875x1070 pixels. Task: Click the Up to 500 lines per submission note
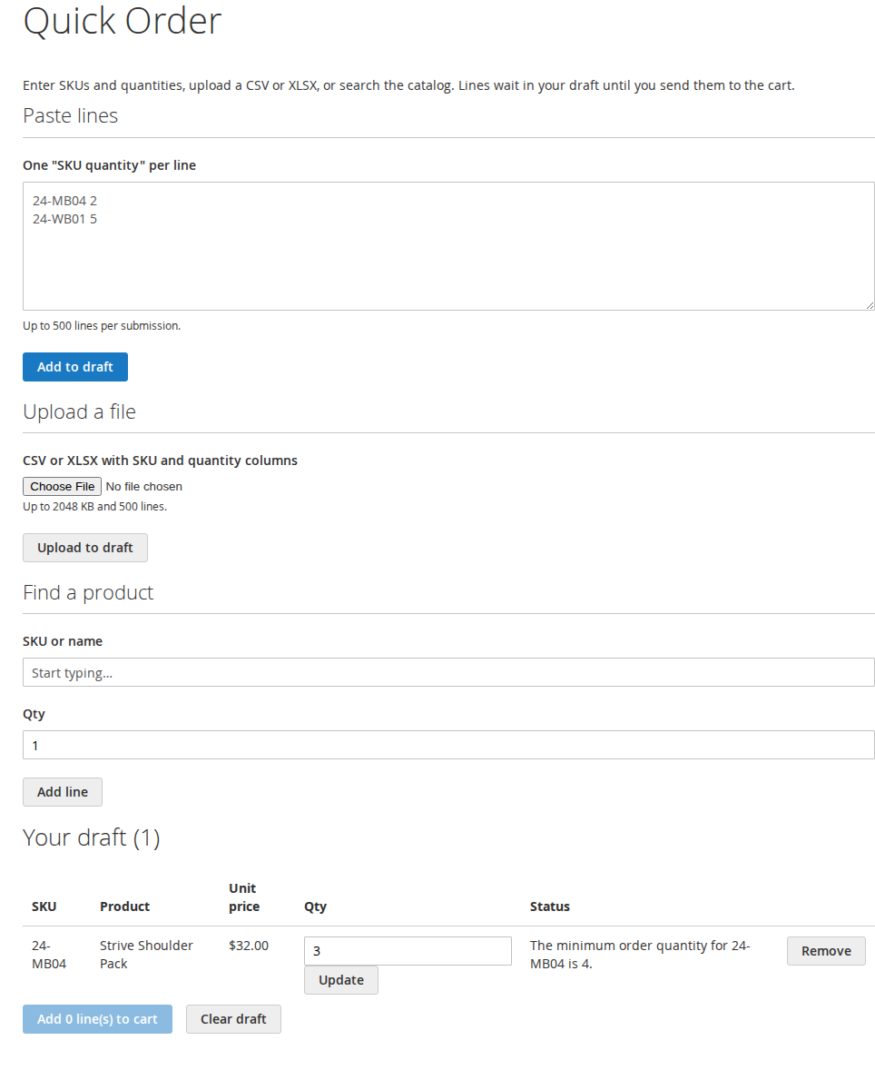[102, 325]
